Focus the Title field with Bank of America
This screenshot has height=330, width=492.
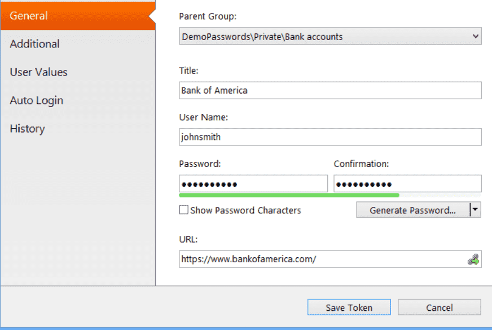pos(330,90)
